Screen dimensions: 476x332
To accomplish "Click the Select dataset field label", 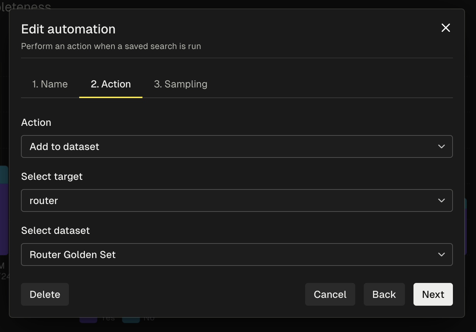I will pos(55,231).
